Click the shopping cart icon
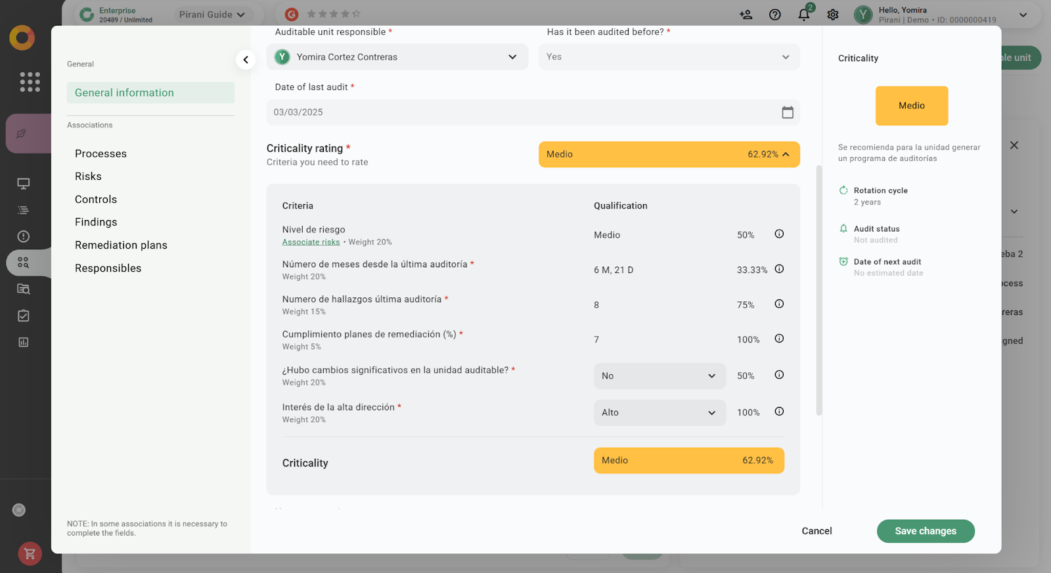This screenshot has width=1051, height=573. coord(30,554)
